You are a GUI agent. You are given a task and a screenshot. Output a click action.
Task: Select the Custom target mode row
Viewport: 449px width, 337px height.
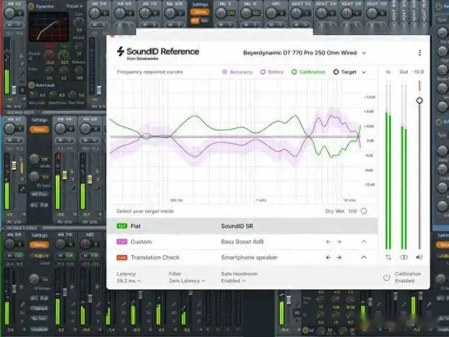click(242, 242)
